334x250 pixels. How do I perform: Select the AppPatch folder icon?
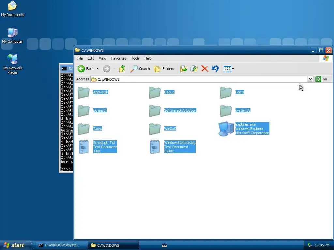[x=83, y=92]
